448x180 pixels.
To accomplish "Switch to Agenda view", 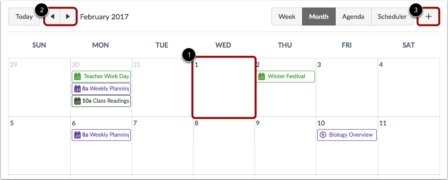I will click(x=353, y=16).
